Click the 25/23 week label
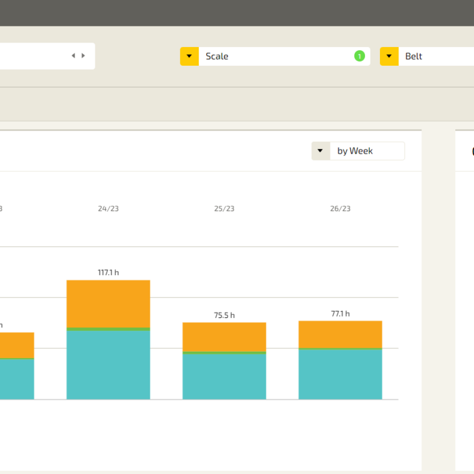This screenshot has height=474, width=474. click(224, 209)
